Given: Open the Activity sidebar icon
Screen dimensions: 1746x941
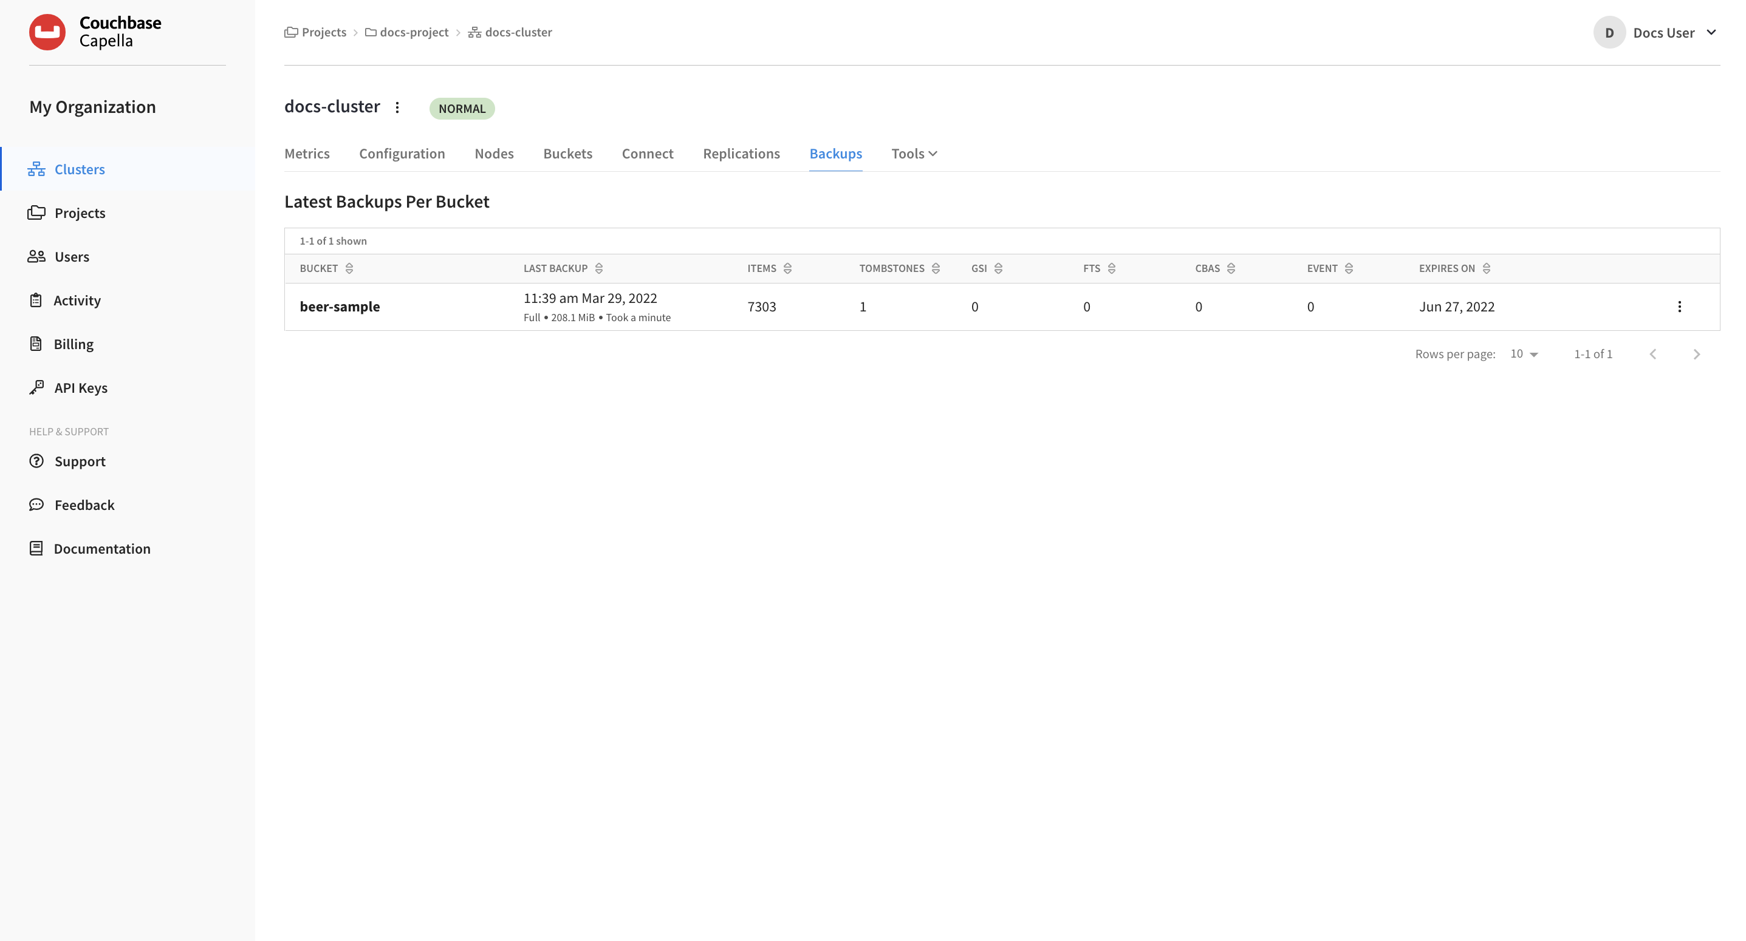Looking at the screenshot, I should tap(36, 299).
